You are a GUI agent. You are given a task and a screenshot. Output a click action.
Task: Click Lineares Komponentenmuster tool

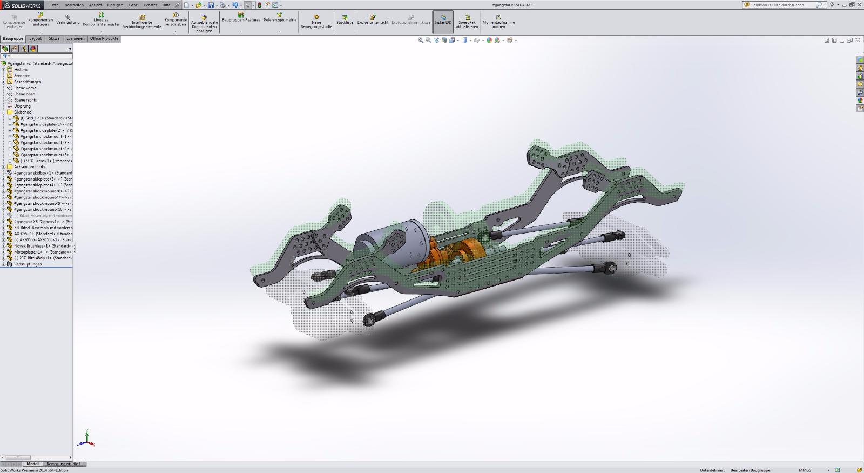coord(101,20)
